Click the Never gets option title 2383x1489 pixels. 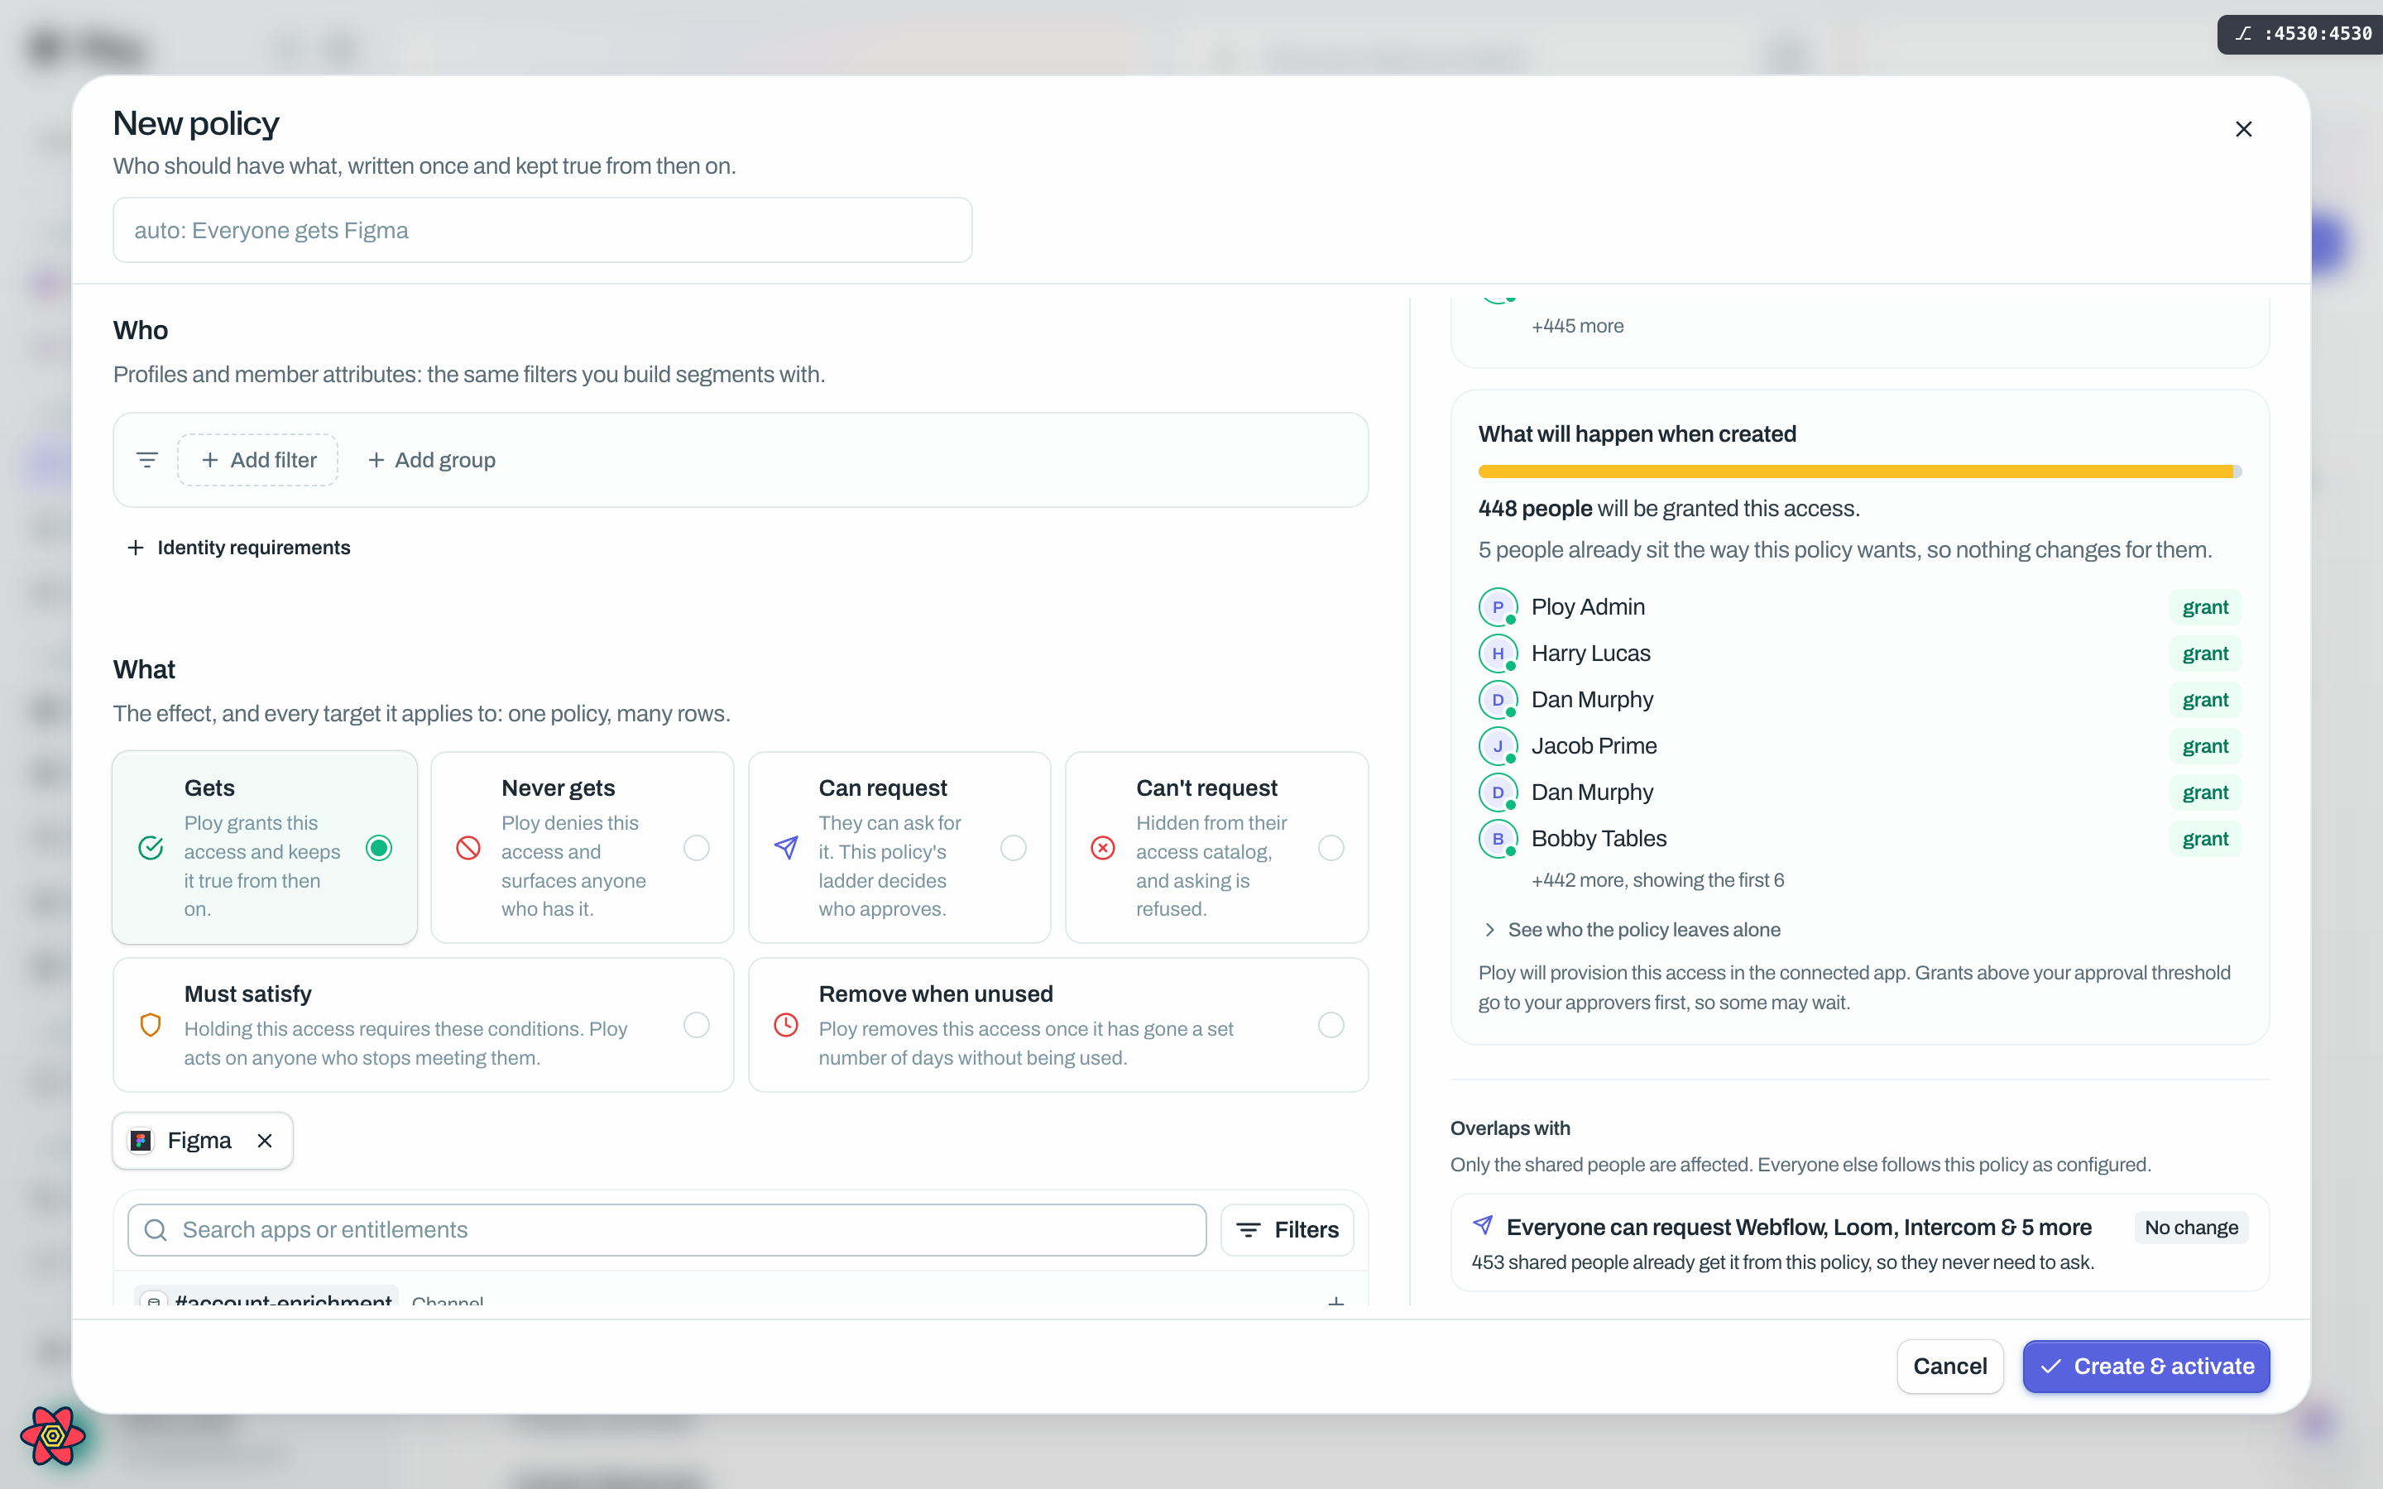click(558, 788)
